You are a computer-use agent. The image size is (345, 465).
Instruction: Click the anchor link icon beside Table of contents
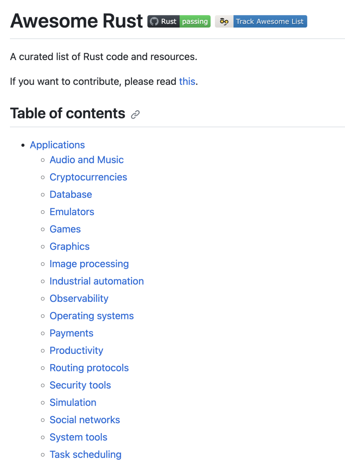point(135,114)
